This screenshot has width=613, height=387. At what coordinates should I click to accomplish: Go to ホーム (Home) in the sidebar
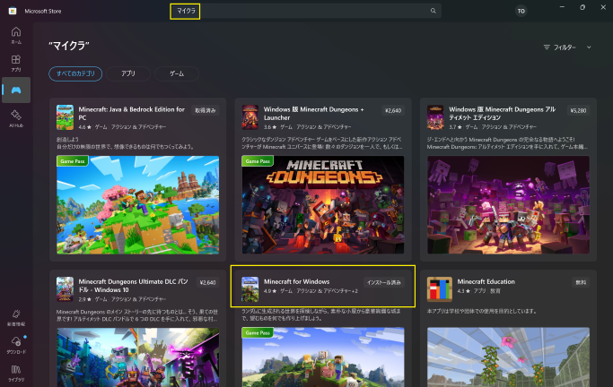pos(16,35)
